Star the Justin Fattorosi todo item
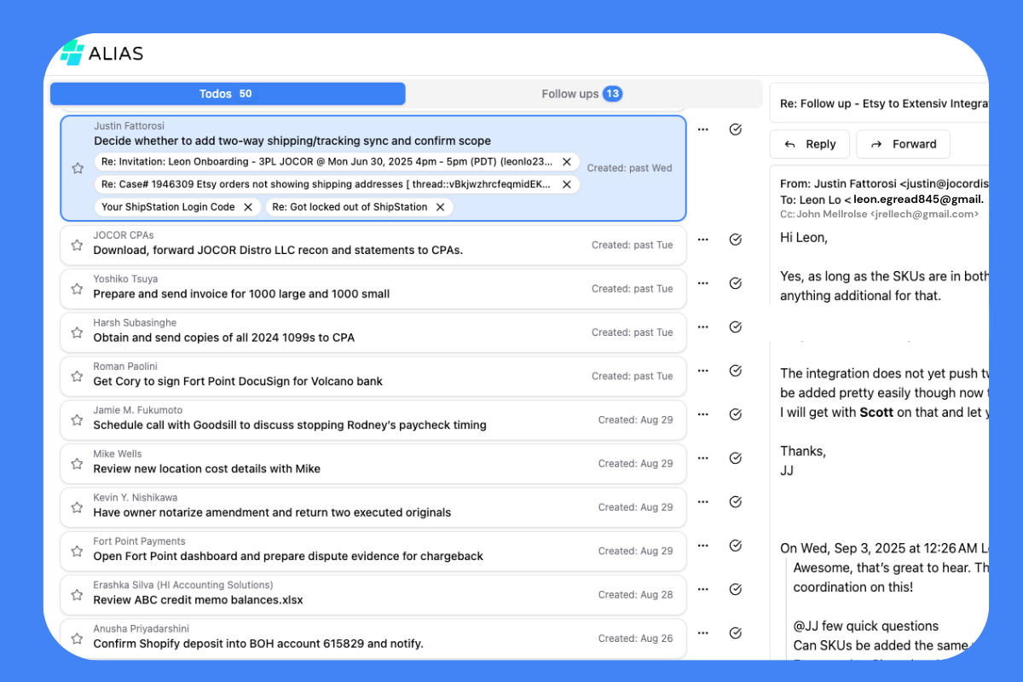The width and height of the screenshot is (1023, 682). coord(77,168)
